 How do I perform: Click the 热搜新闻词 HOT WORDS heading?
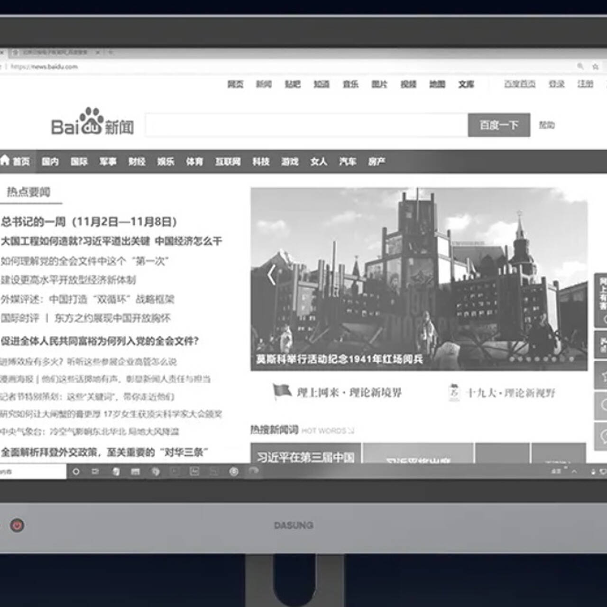click(x=302, y=430)
